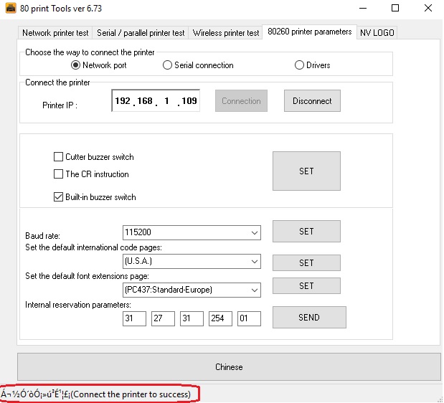This screenshot has height=403, width=444.
Task: Click the Printer IP address field
Action: (x=156, y=101)
